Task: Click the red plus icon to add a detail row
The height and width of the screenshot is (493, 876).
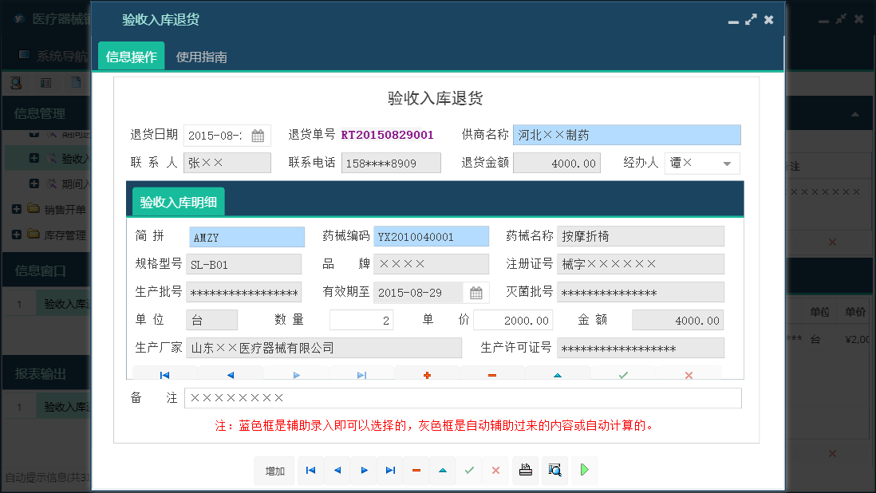Action: point(427,374)
